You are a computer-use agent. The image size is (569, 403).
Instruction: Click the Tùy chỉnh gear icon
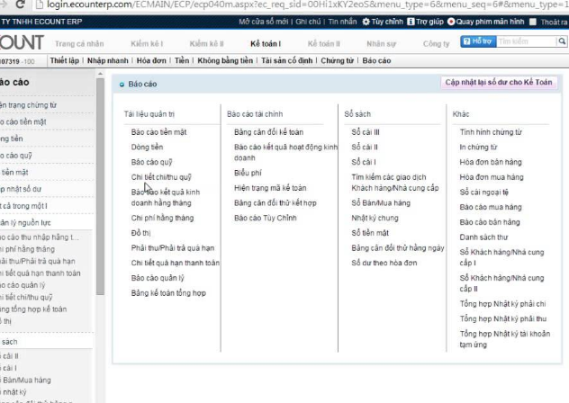coord(366,21)
